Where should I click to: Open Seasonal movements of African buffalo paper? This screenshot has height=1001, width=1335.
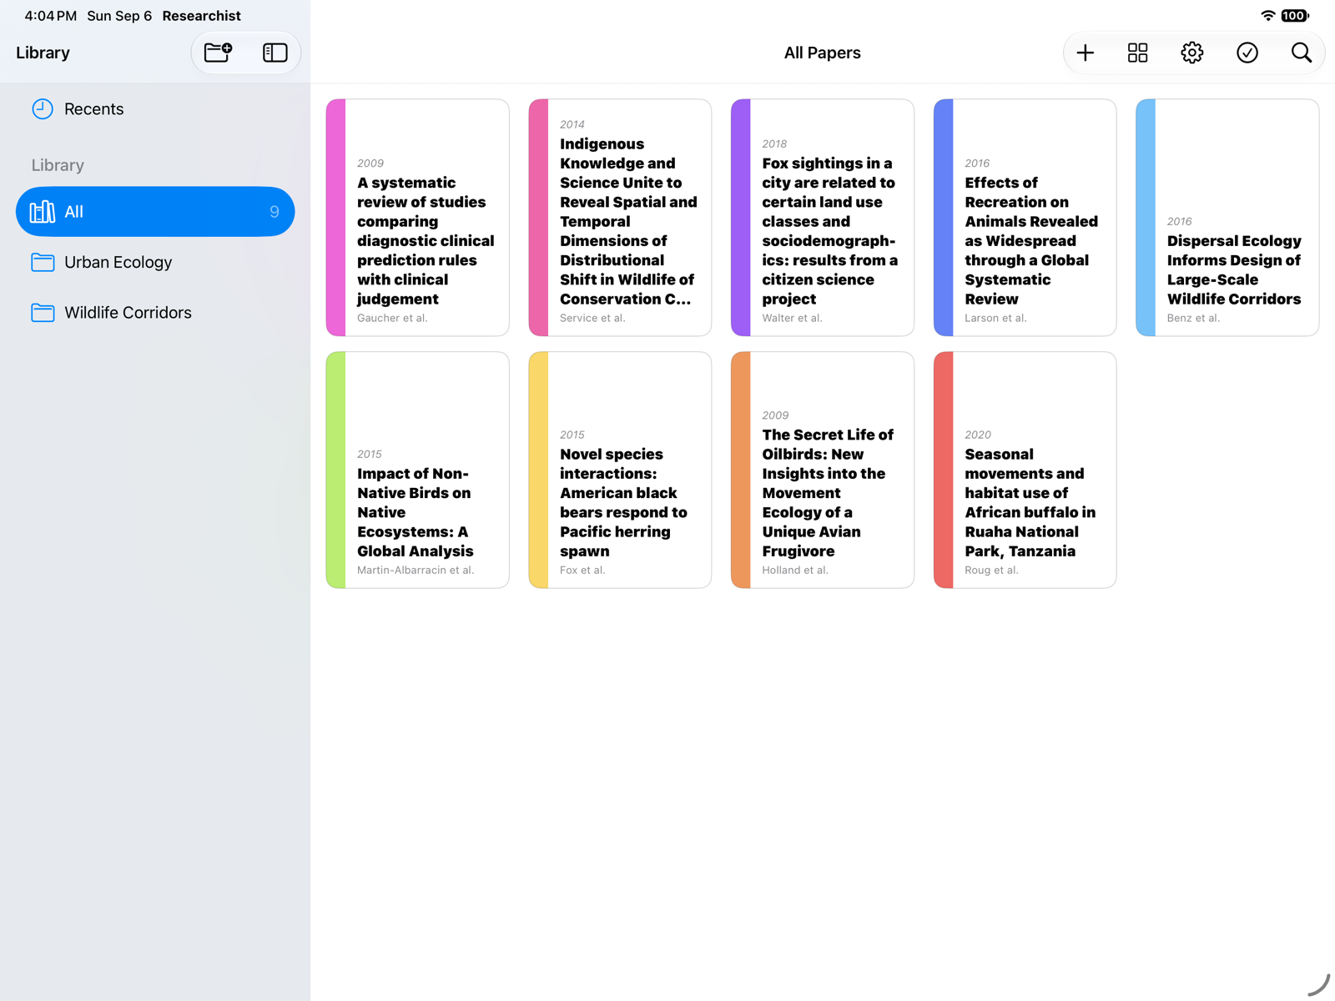point(1025,470)
